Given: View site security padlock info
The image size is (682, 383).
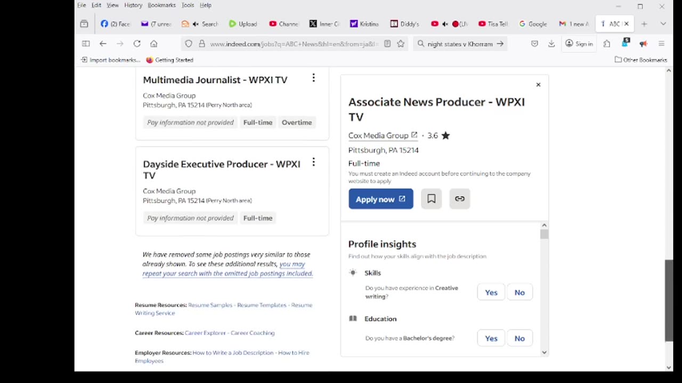Looking at the screenshot, I should tap(202, 44).
